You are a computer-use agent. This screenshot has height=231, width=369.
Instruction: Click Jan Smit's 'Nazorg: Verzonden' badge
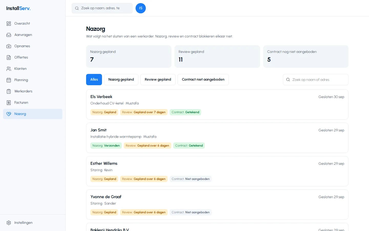[106, 146]
